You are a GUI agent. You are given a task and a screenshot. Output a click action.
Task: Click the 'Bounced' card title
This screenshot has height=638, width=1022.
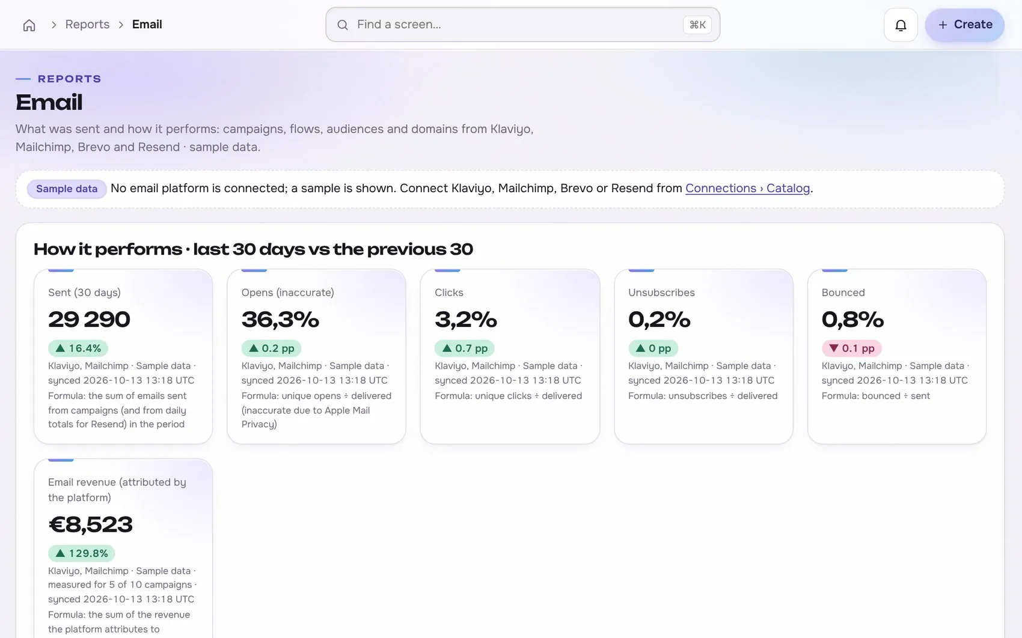click(x=843, y=293)
